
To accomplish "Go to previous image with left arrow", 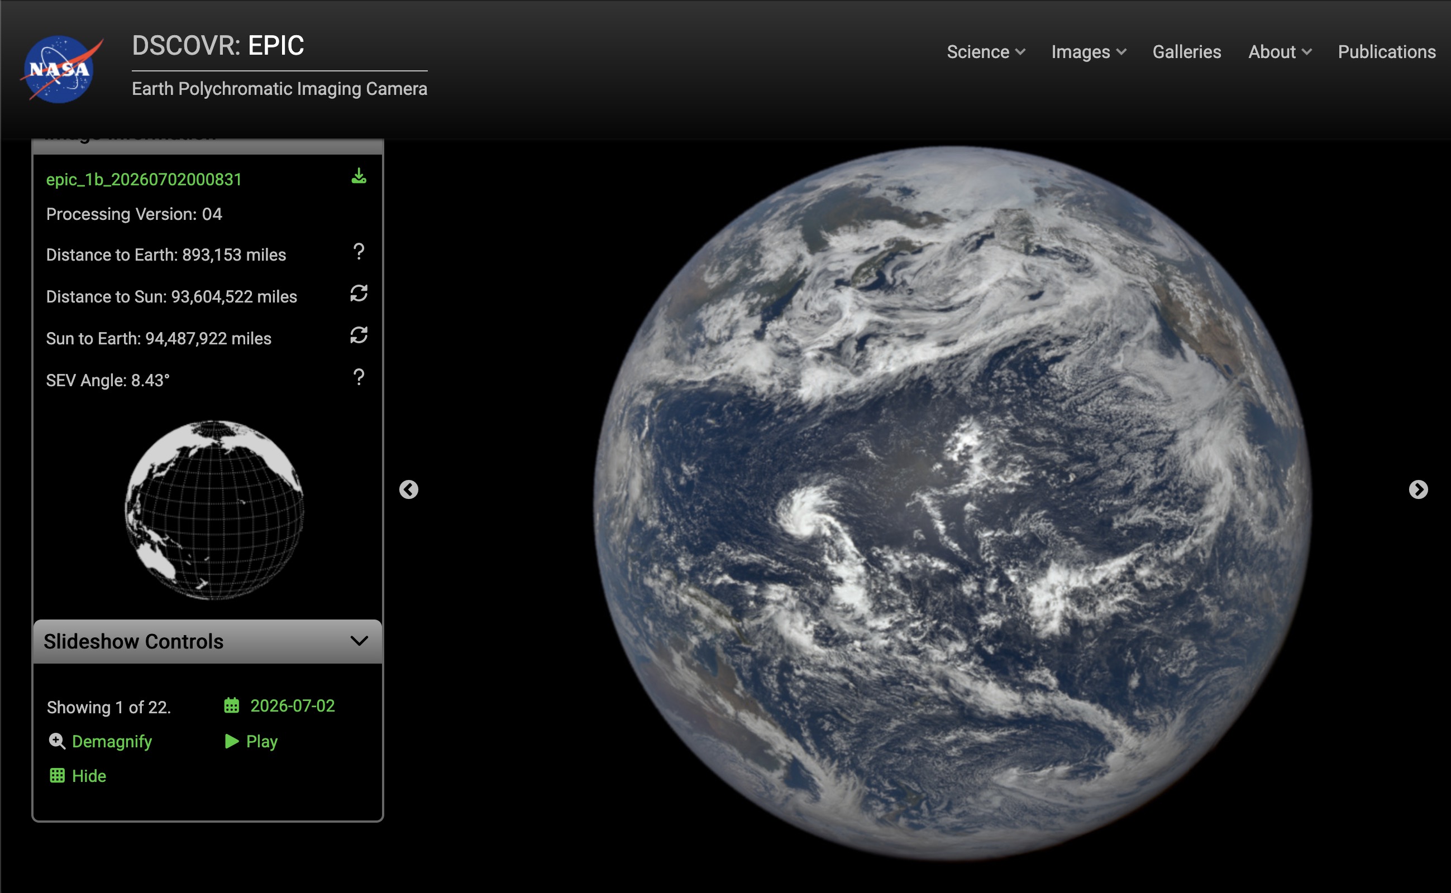I will pyautogui.click(x=409, y=489).
